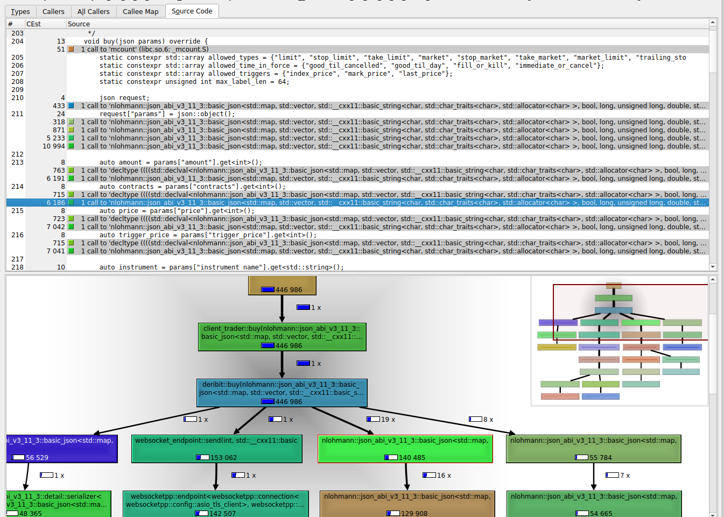This screenshot has height=517, width=724.
Task: Click the blue square on cost 433 row
Action: [x=71, y=106]
